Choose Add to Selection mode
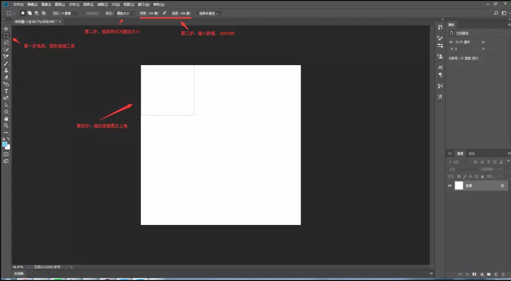Screen dimensions: 511x281 pos(29,13)
